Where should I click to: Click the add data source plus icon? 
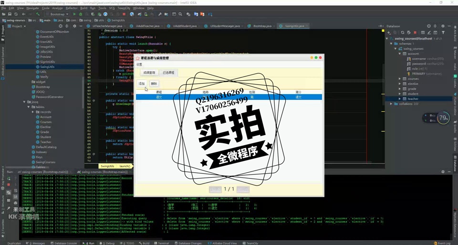[388, 32]
